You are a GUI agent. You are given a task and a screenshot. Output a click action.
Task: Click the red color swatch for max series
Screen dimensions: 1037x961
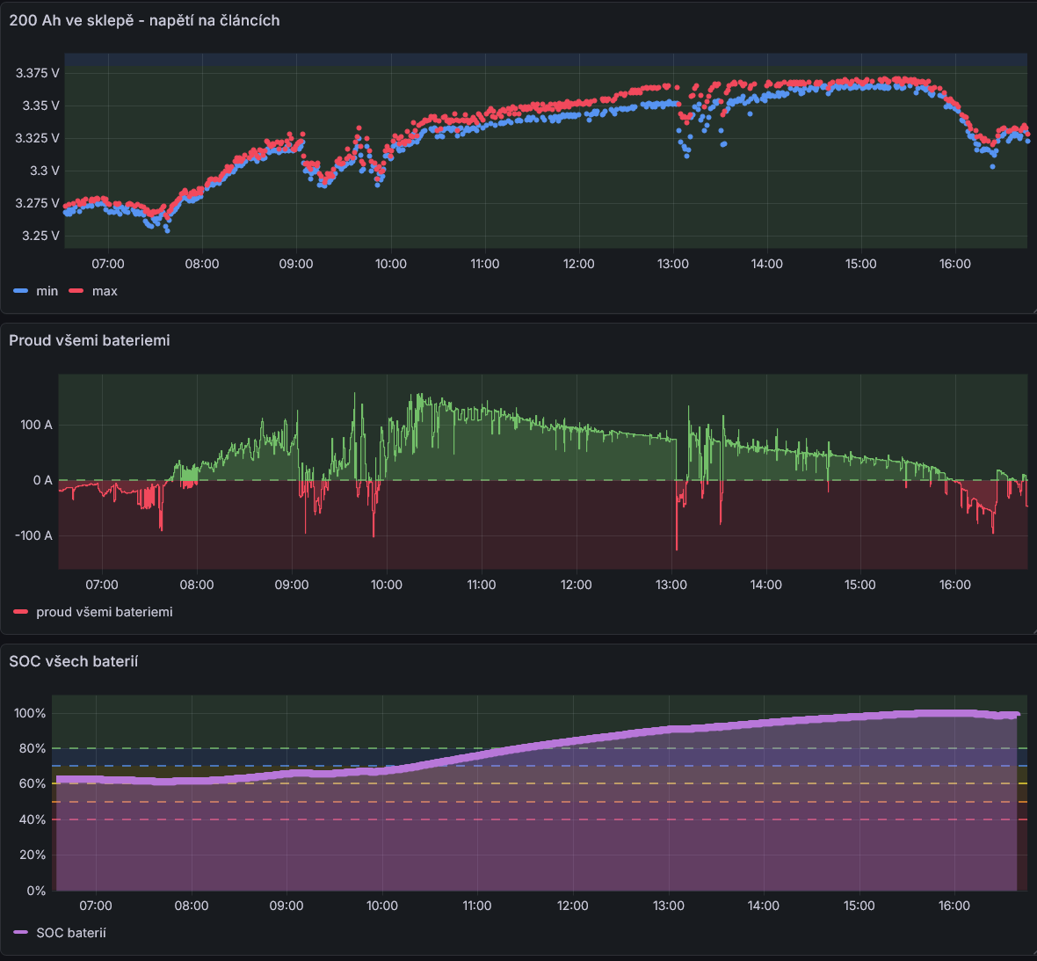(76, 291)
